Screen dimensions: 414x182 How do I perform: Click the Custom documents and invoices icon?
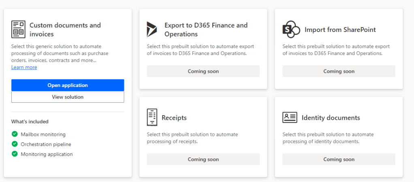click(18, 30)
